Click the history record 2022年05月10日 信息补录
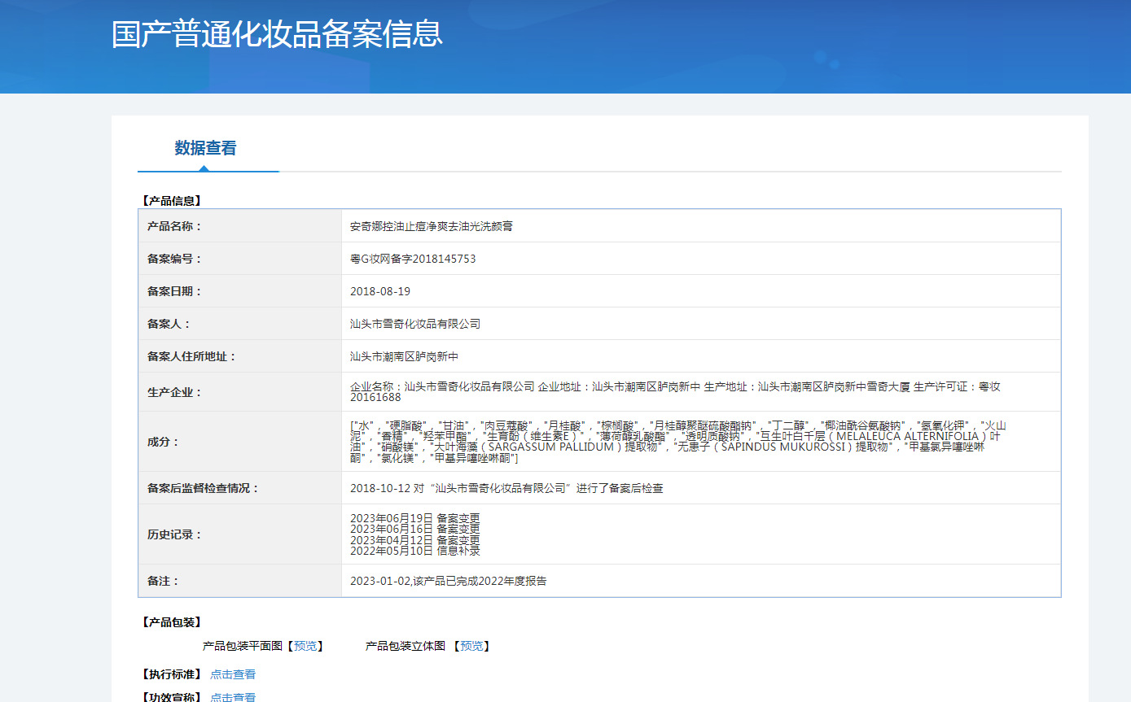 click(415, 551)
